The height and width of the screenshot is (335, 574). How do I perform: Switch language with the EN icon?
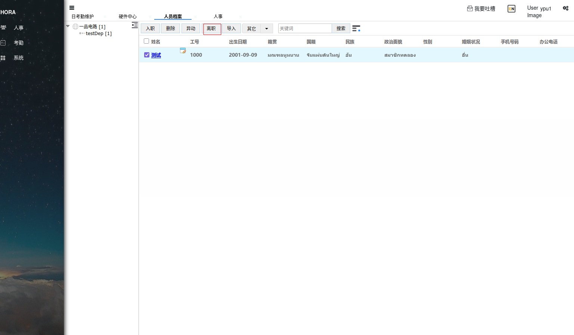(x=511, y=9)
